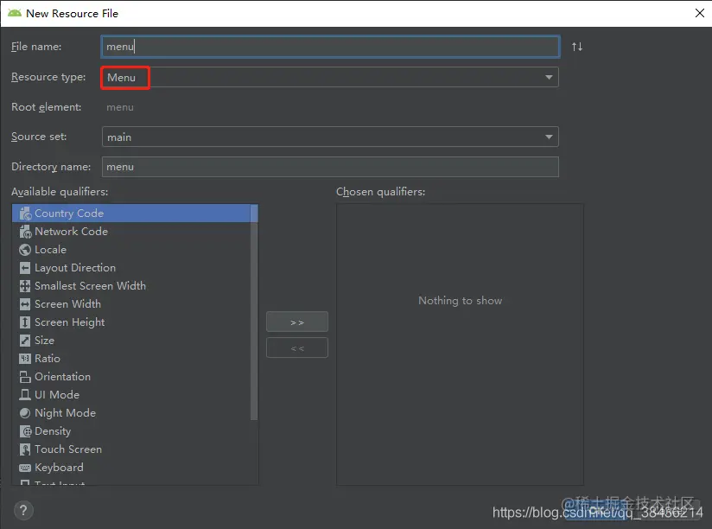The image size is (712, 529).
Task: Select the Network Code qualifier text
Action: 72,231
